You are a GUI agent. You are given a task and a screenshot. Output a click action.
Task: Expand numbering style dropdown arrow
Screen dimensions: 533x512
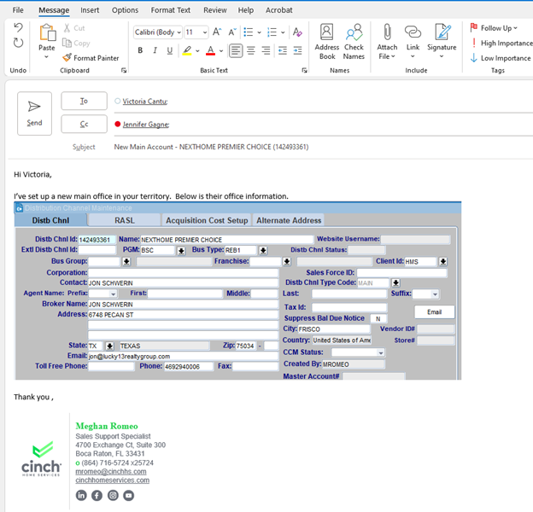tap(283, 32)
